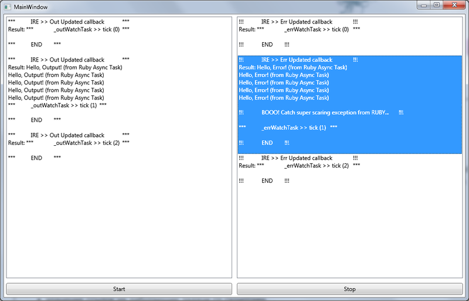Minimize the MainWindow window
This screenshot has height=301, width=469.
[x=424, y=5]
